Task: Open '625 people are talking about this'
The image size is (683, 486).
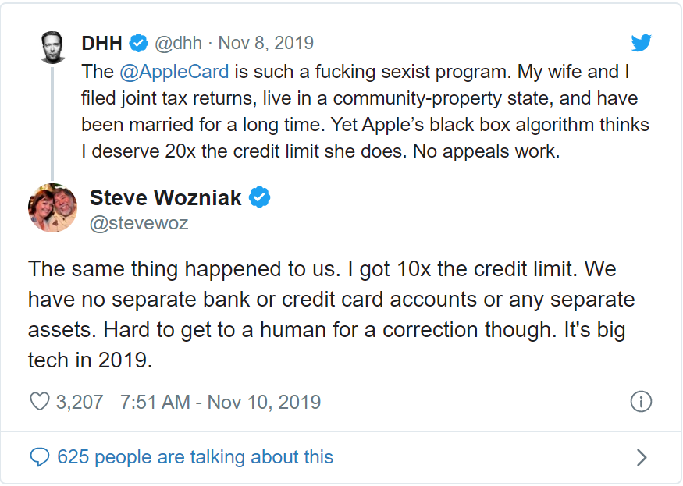Action: click(x=195, y=457)
